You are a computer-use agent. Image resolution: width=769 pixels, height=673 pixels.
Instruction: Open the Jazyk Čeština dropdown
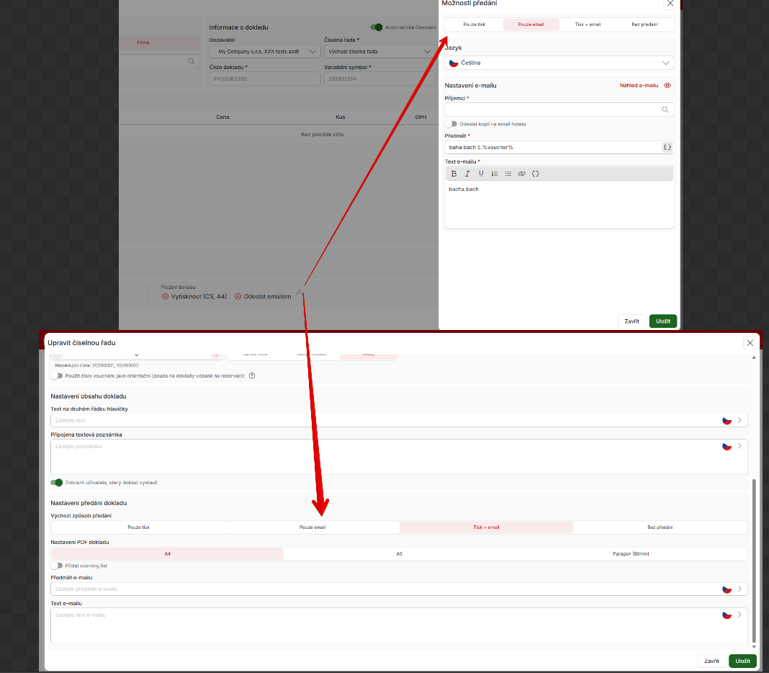559,63
